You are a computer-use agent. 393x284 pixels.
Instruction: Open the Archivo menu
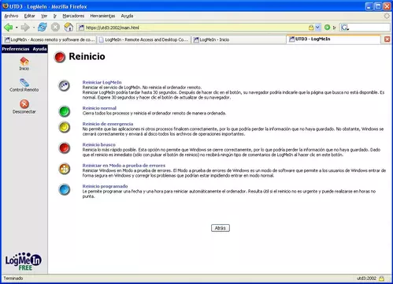11,16
